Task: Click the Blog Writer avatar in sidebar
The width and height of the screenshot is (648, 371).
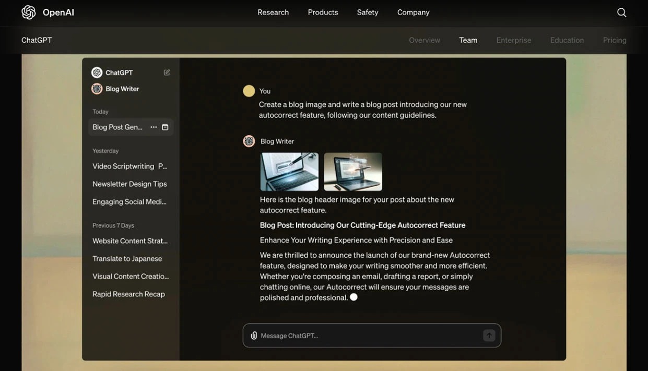Action: point(97,89)
